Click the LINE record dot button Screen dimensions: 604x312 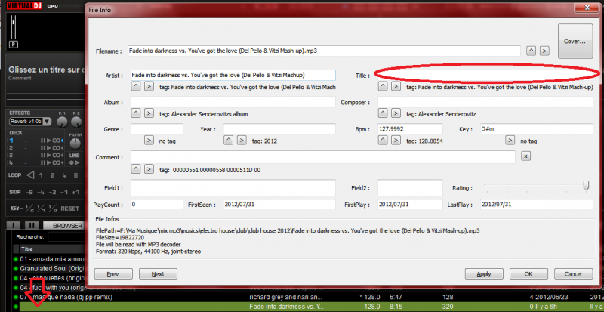tap(72, 162)
